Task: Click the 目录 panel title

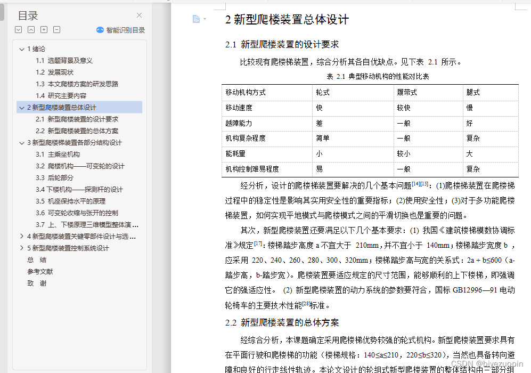Action: tap(28, 15)
